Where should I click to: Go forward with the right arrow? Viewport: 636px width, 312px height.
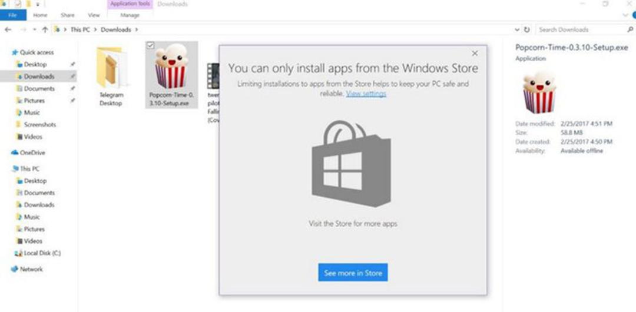click(x=23, y=29)
